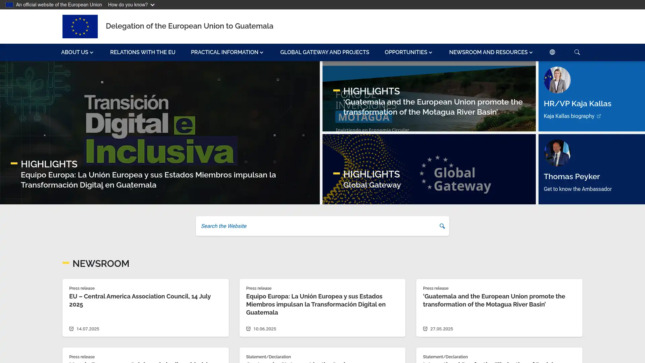Click Thomas Peyker ambassador portrait
The image size is (645, 363).
click(x=557, y=153)
